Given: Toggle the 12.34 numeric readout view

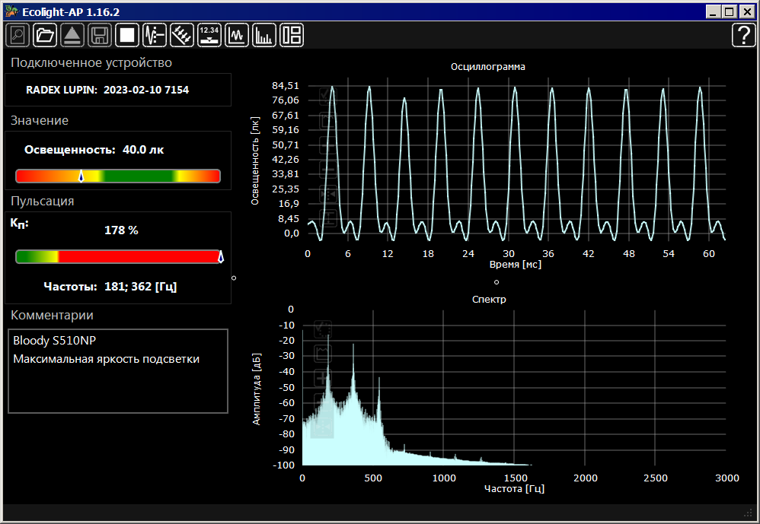Looking at the screenshot, I should (x=209, y=35).
